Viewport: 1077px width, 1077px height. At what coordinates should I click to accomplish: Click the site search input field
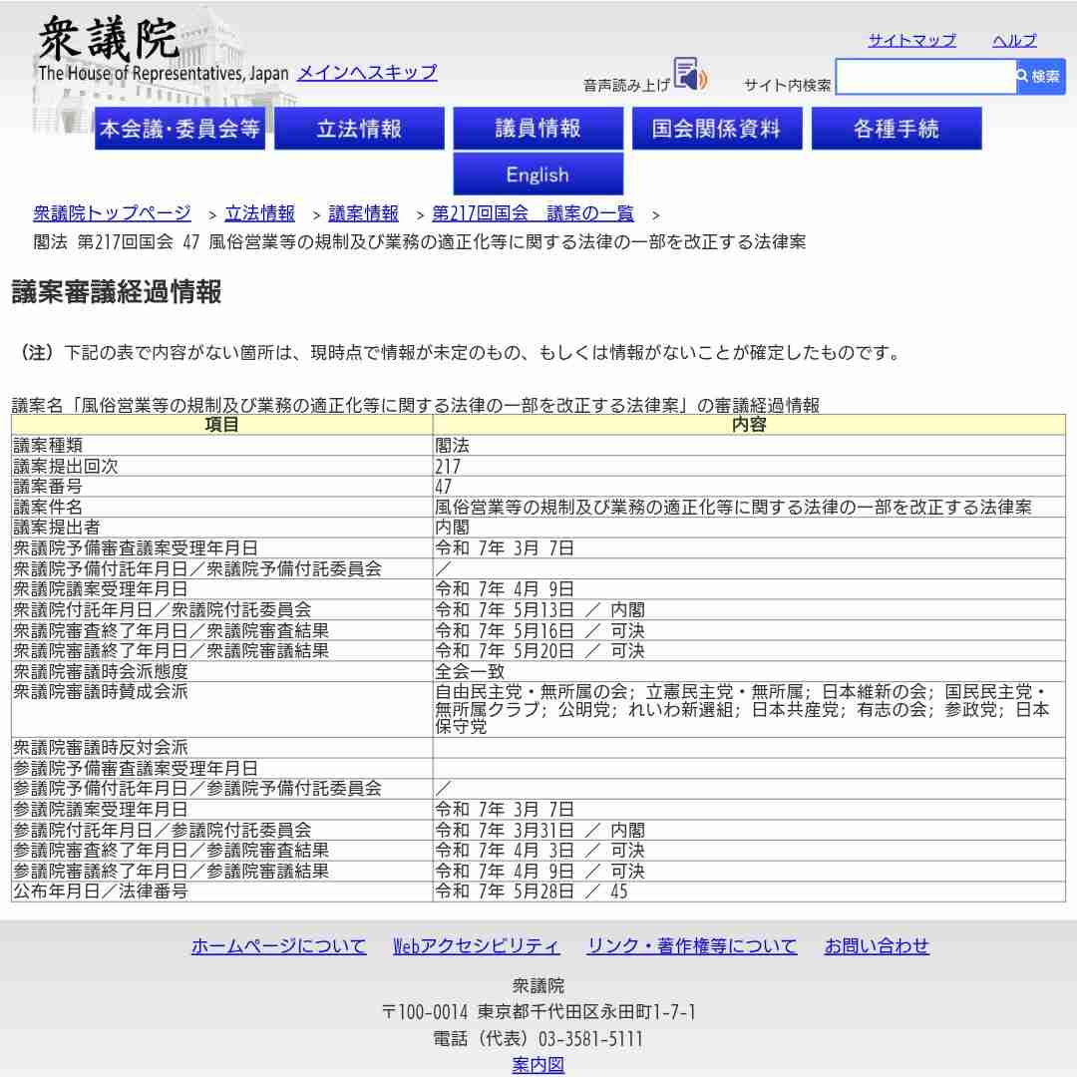coord(925,76)
